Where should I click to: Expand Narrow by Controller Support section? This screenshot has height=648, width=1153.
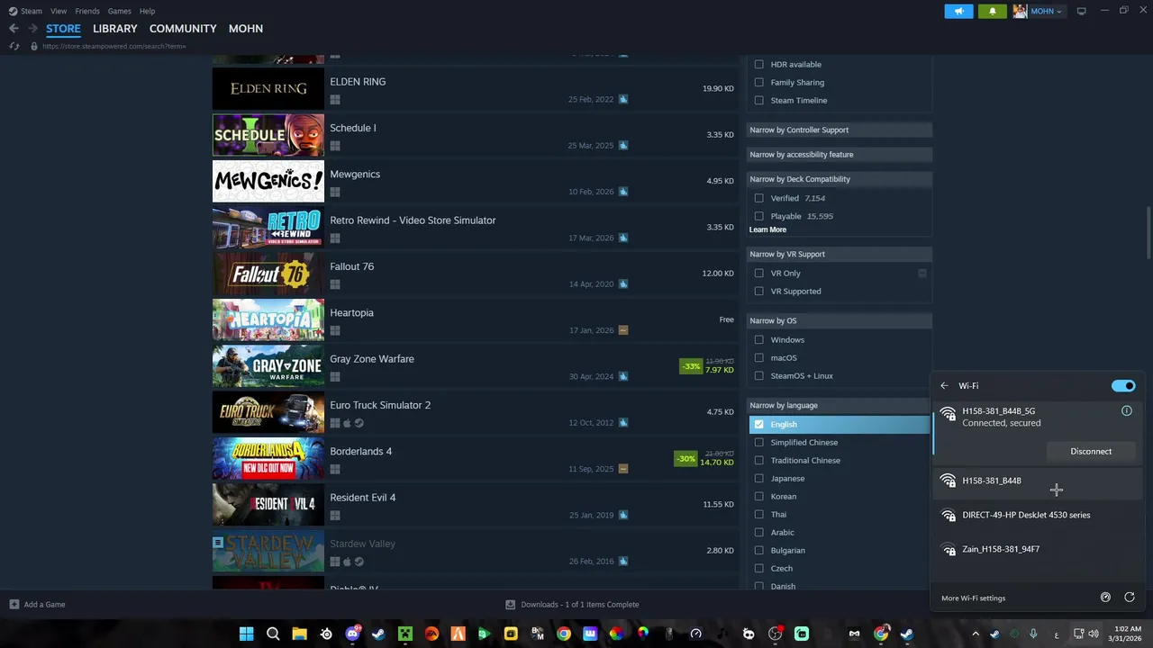point(840,130)
